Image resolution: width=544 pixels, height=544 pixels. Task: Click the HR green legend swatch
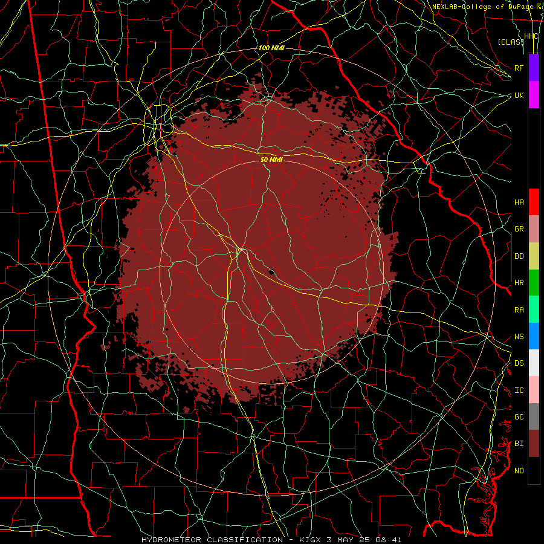(534, 282)
